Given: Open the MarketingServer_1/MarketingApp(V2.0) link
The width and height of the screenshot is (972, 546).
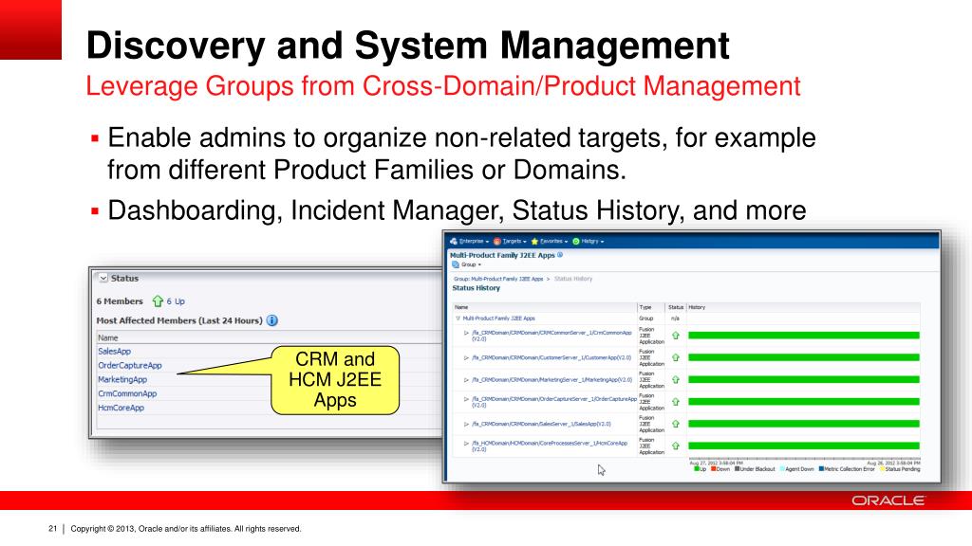Looking at the screenshot, I should (552, 380).
